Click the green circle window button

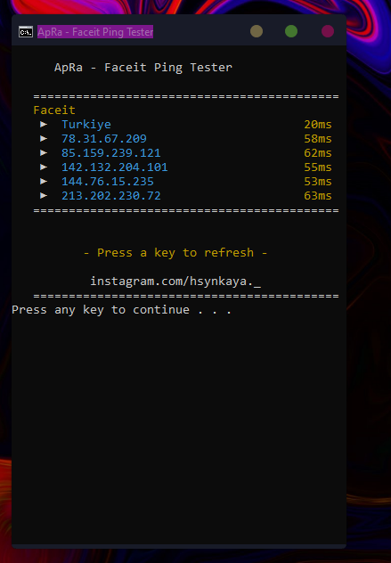tap(291, 31)
